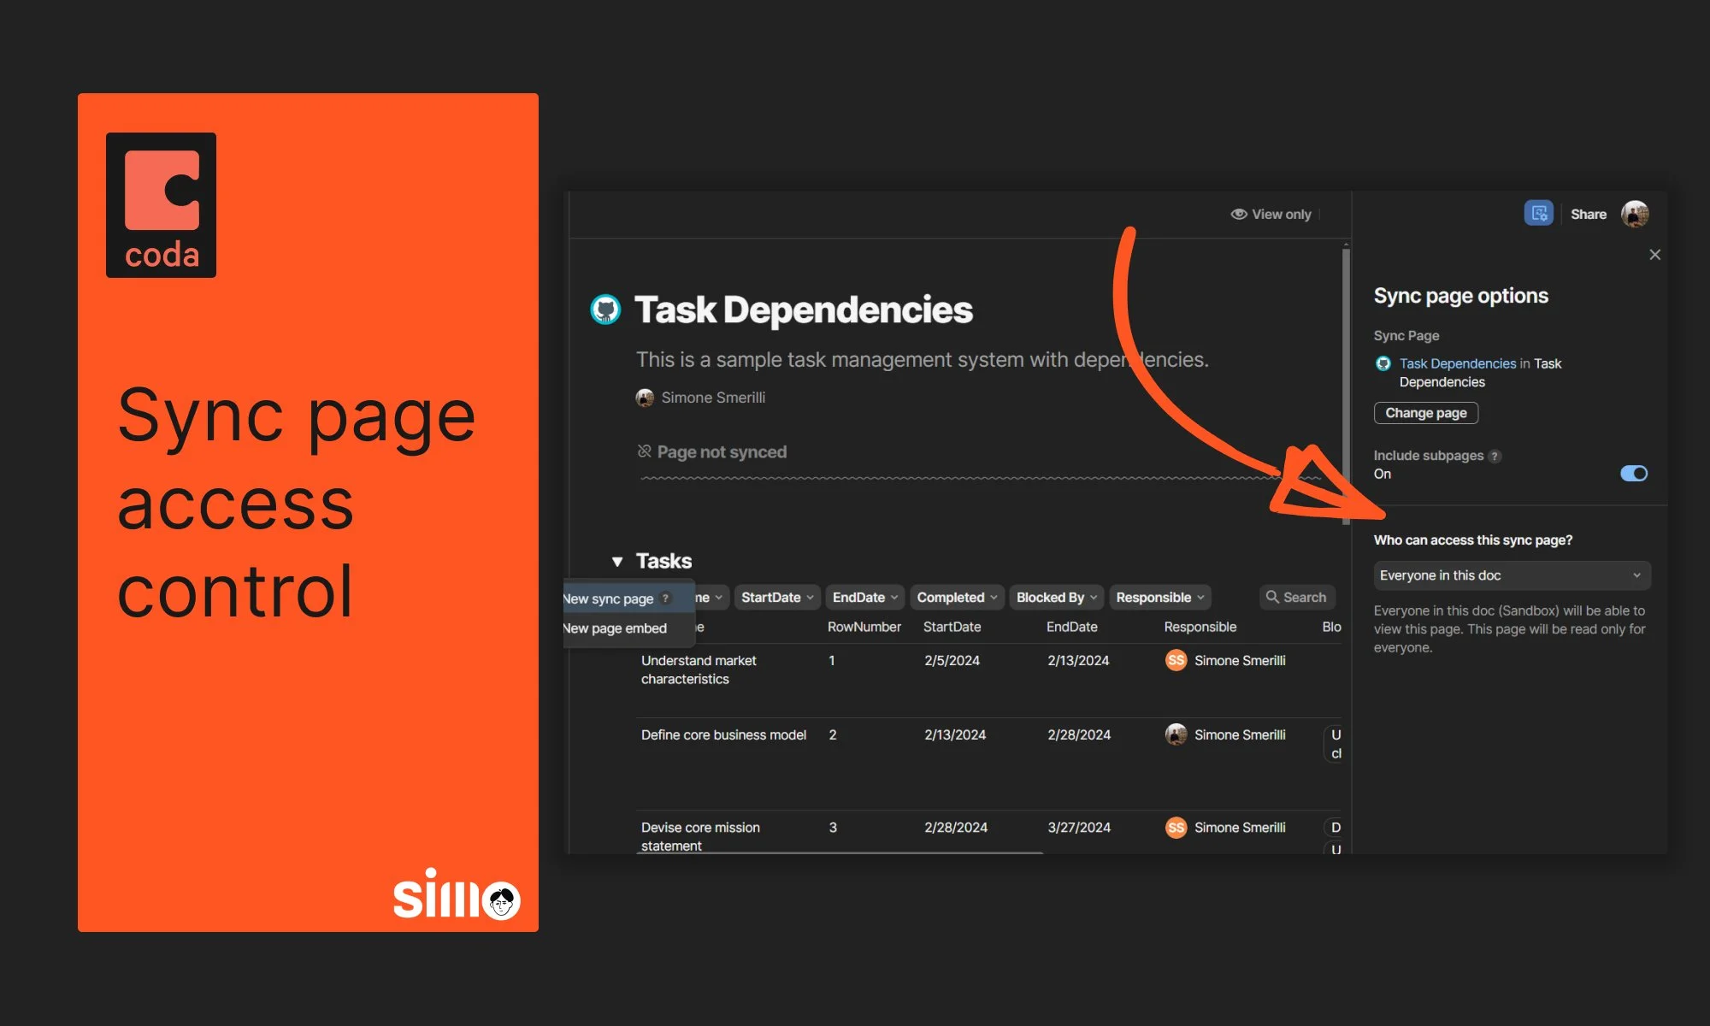Open the Everyone in this doc dropdown
This screenshot has height=1026, width=1710.
[x=1511, y=575]
